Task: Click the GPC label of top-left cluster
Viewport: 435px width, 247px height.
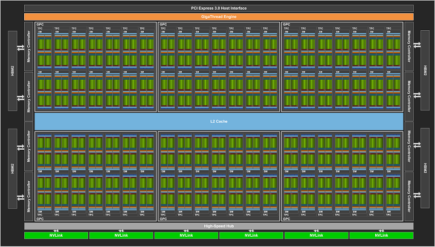Action: pyautogui.click(x=39, y=25)
